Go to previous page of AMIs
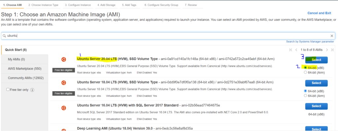Viewport: 338px width, 131px height. point(296,50)
